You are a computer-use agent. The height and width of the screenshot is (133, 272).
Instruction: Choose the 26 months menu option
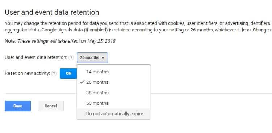[114, 82]
